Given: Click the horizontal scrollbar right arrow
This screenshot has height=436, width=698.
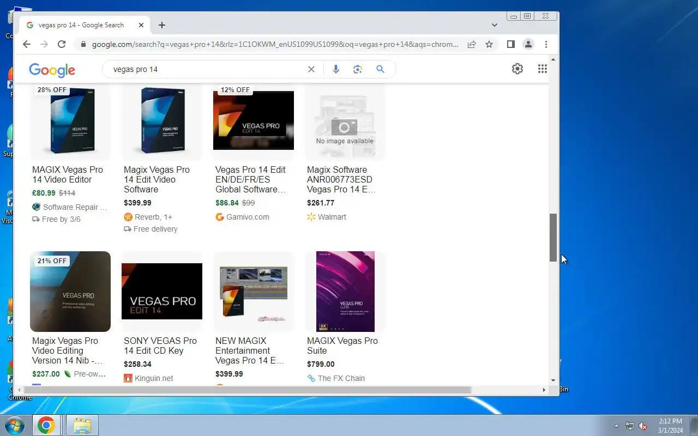Looking at the screenshot, I should 544,390.
